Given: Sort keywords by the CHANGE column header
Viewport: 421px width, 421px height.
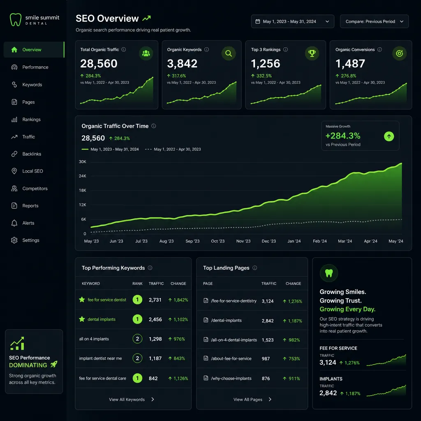Looking at the screenshot, I should click(178, 284).
